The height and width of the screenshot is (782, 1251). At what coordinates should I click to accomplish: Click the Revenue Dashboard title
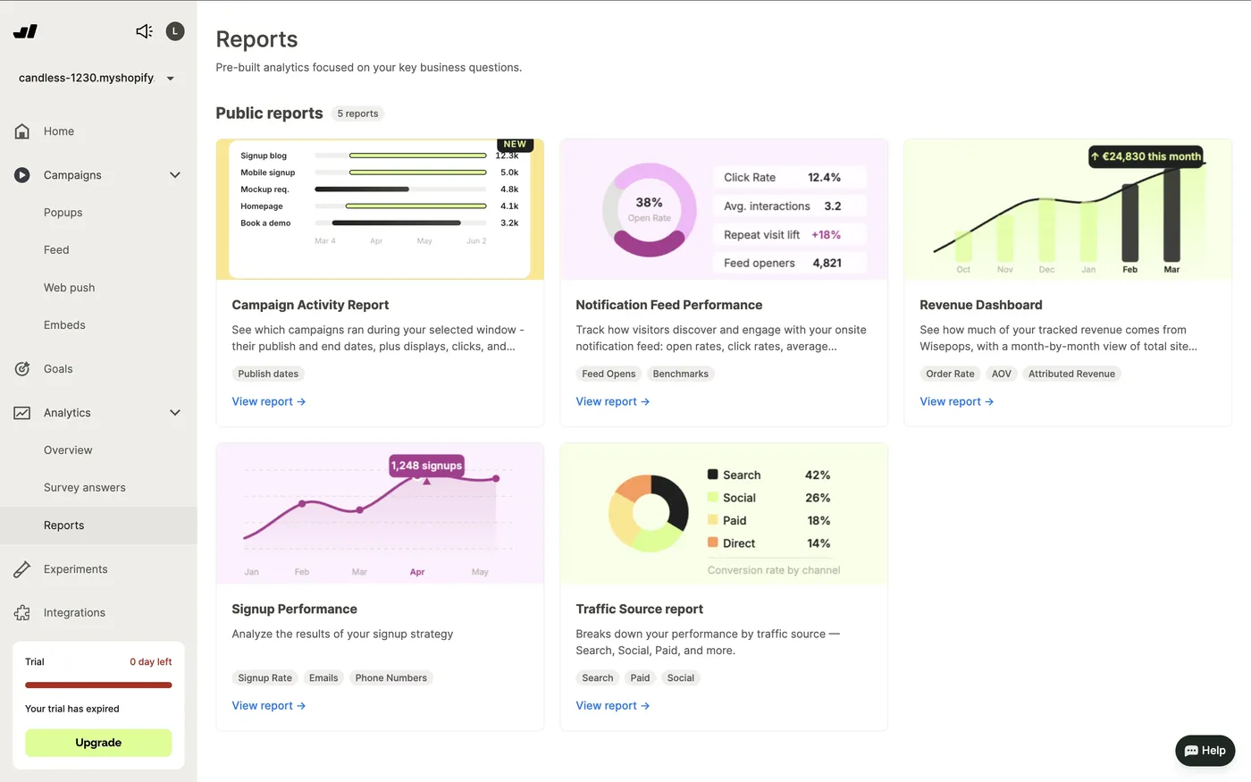981,305
